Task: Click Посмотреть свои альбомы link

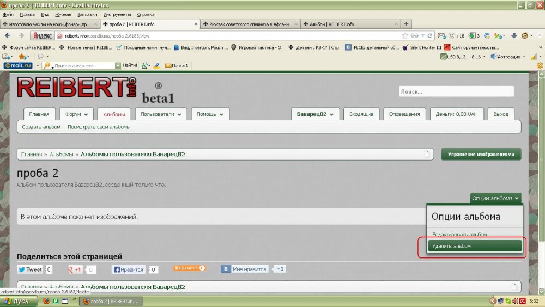Action: point(99,127)
